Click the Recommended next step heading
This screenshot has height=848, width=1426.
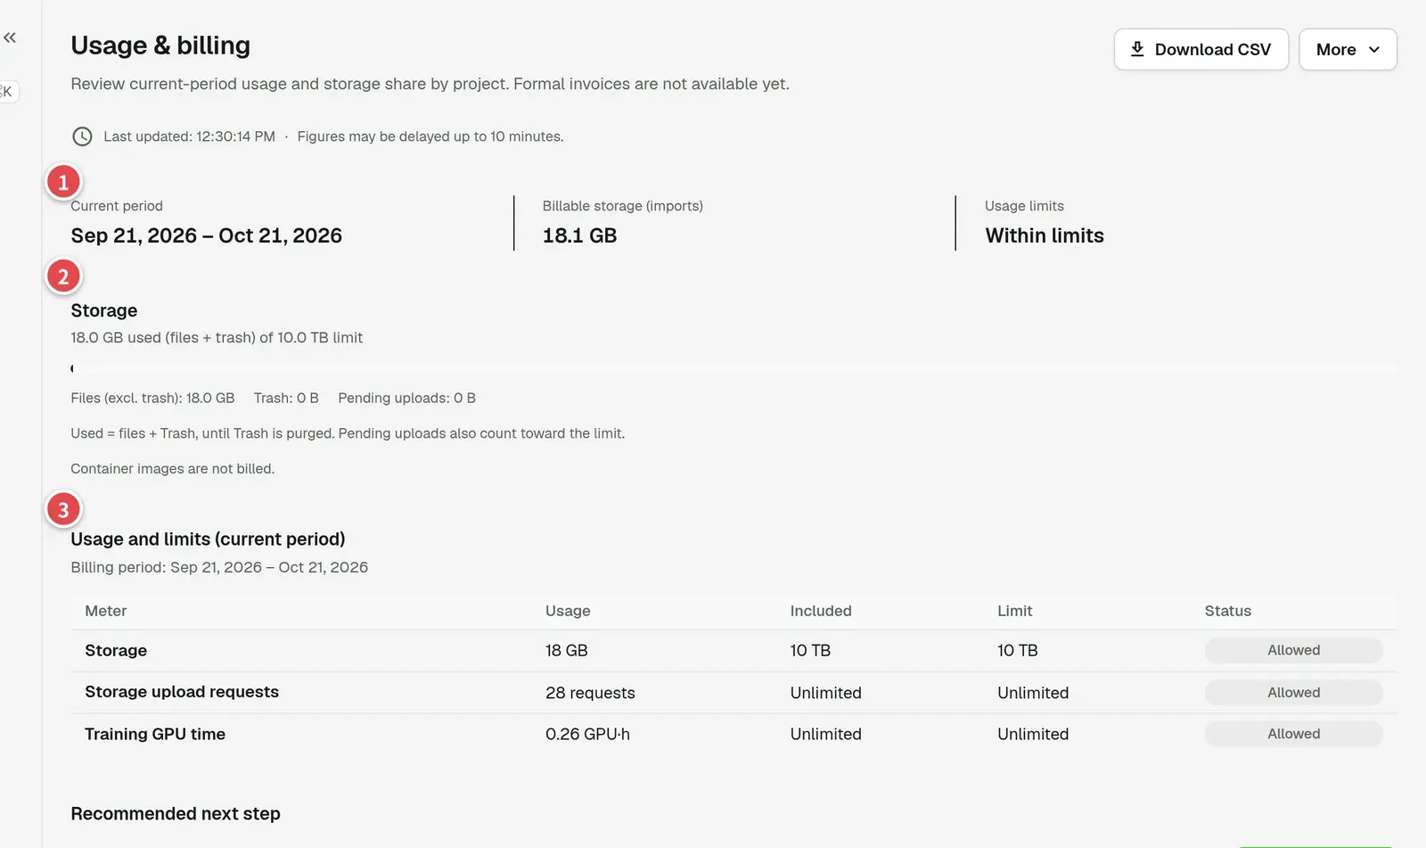point(176,813)
